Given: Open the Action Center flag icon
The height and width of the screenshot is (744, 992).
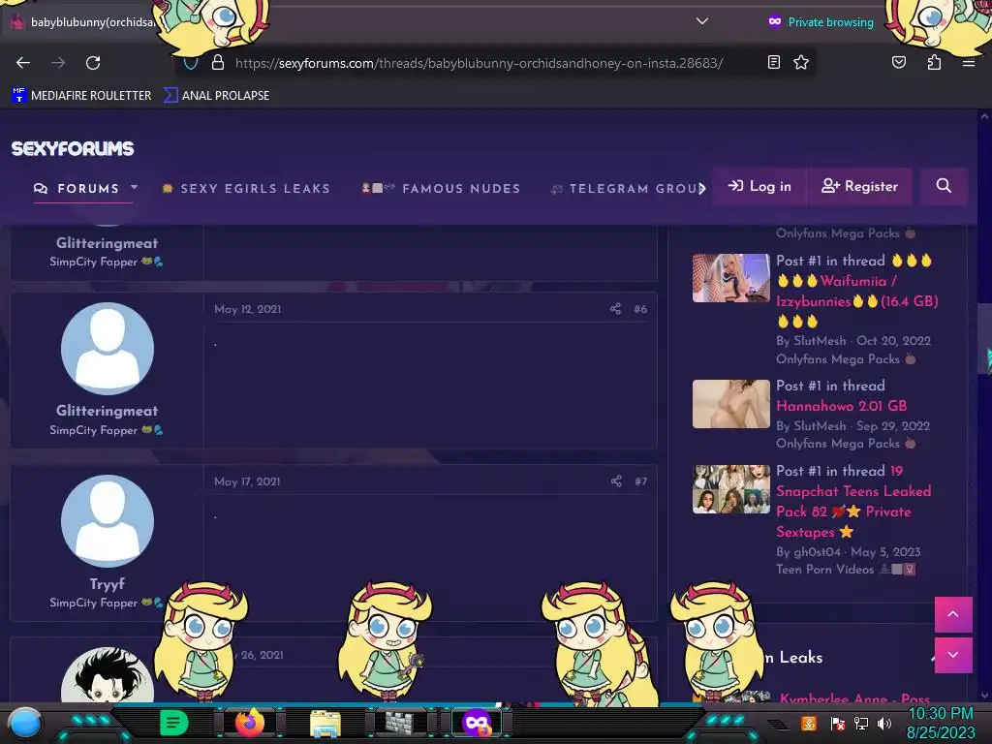Looking at the screenshot, I should point(837,723).
